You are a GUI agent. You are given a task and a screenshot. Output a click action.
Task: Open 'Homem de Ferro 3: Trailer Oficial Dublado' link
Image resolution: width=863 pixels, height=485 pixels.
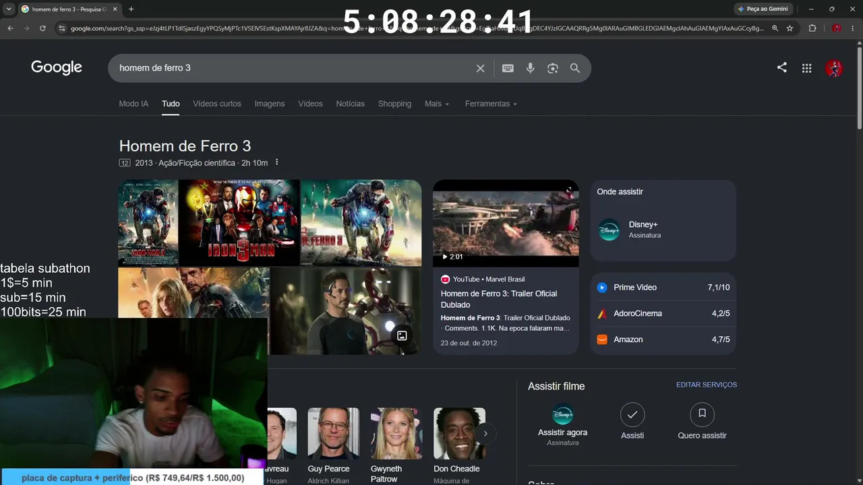(499, 299)
